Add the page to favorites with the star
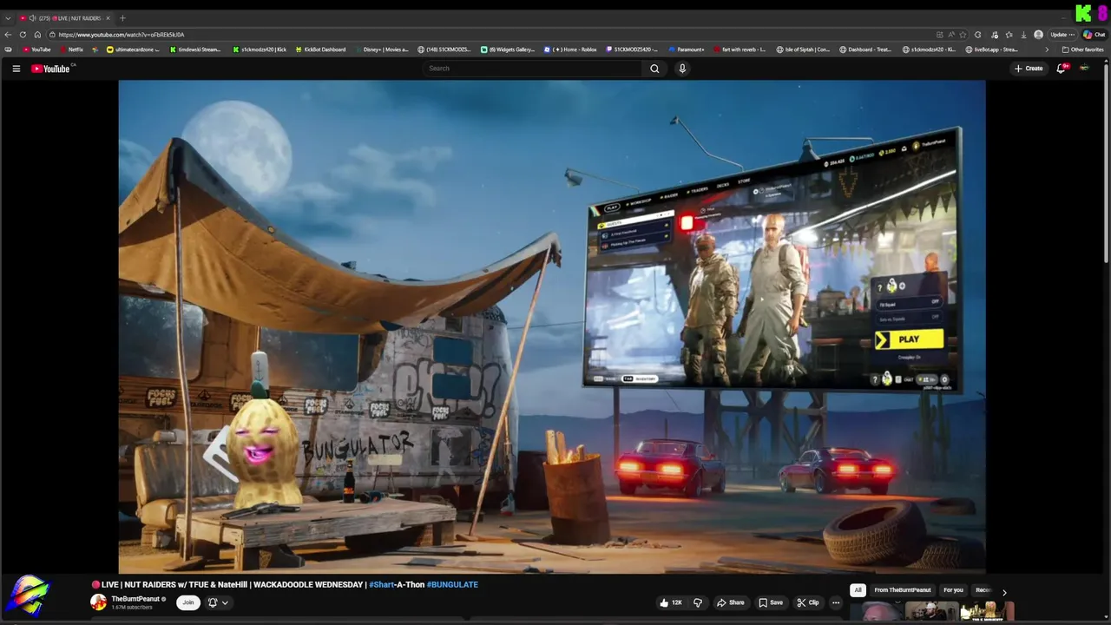The image size is (1111, 625). (963, 35)
